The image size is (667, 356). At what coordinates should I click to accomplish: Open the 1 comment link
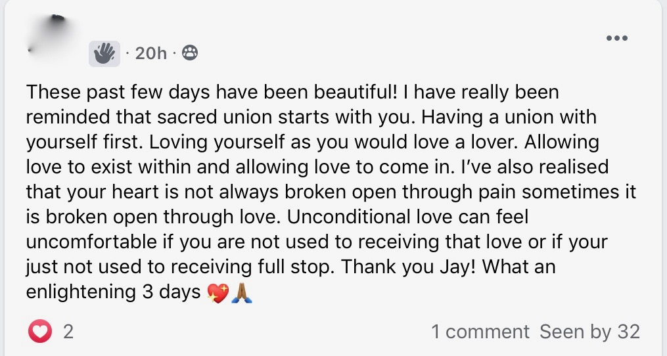(480, 332)
